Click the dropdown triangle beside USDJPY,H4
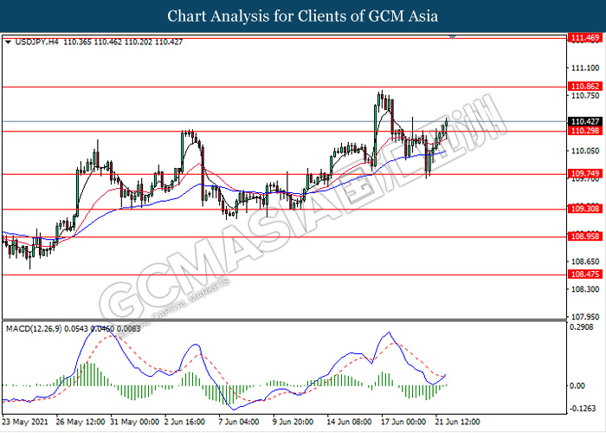606x433 pixels. point(8,42)
